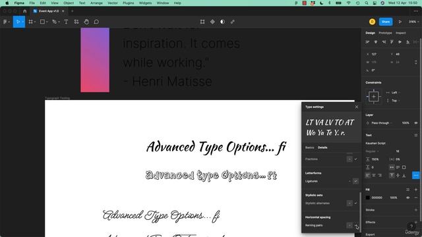Select the Move tool
This screenshot has height=237, width=422.
click(18, 22)
